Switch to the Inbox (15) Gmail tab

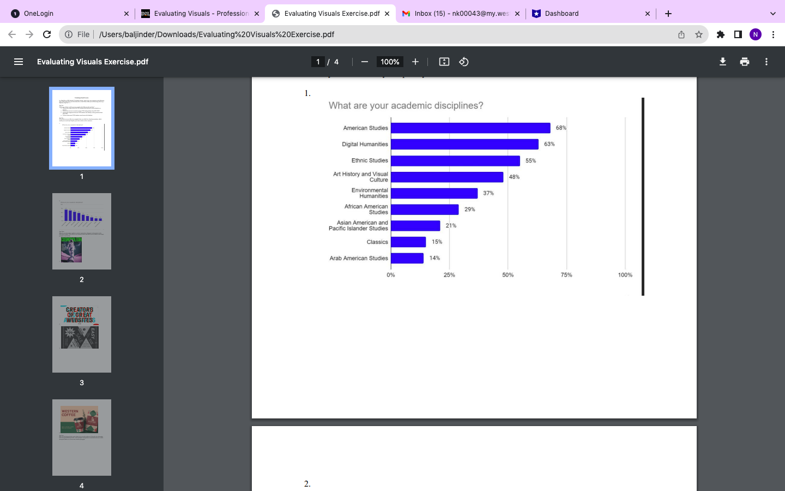pyautogui.click(x=460, y=14)
